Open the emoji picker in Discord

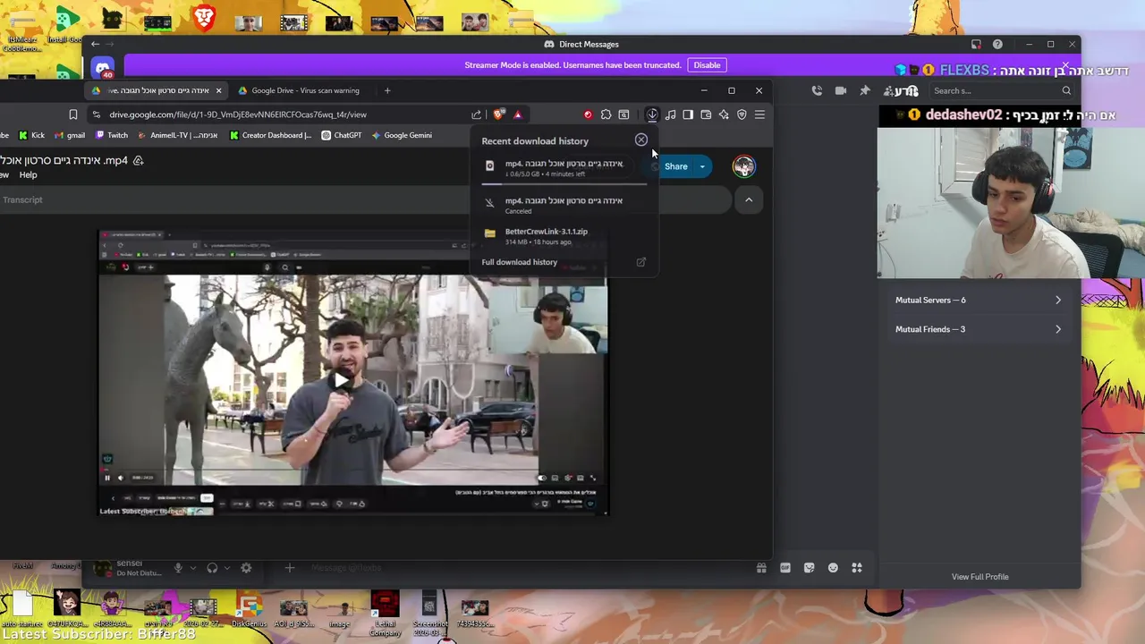pyautogui.click(x=833, y=568)
